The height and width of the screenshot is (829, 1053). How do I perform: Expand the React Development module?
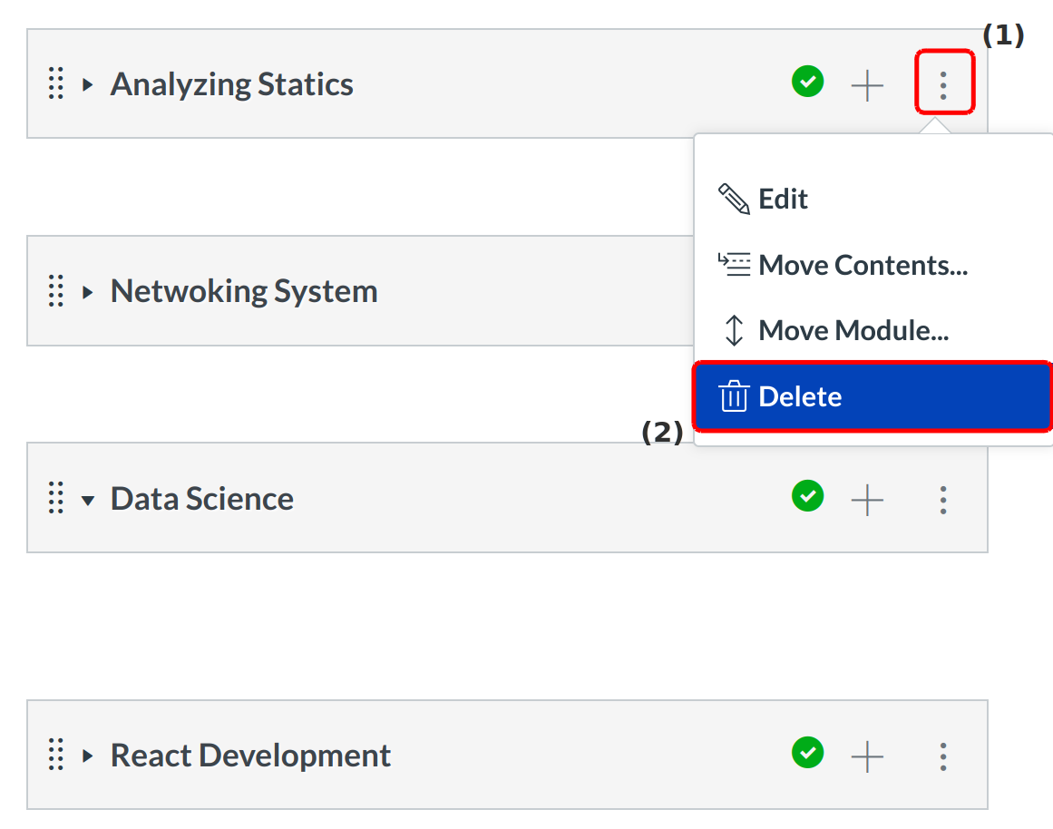(x=88, y=756)
